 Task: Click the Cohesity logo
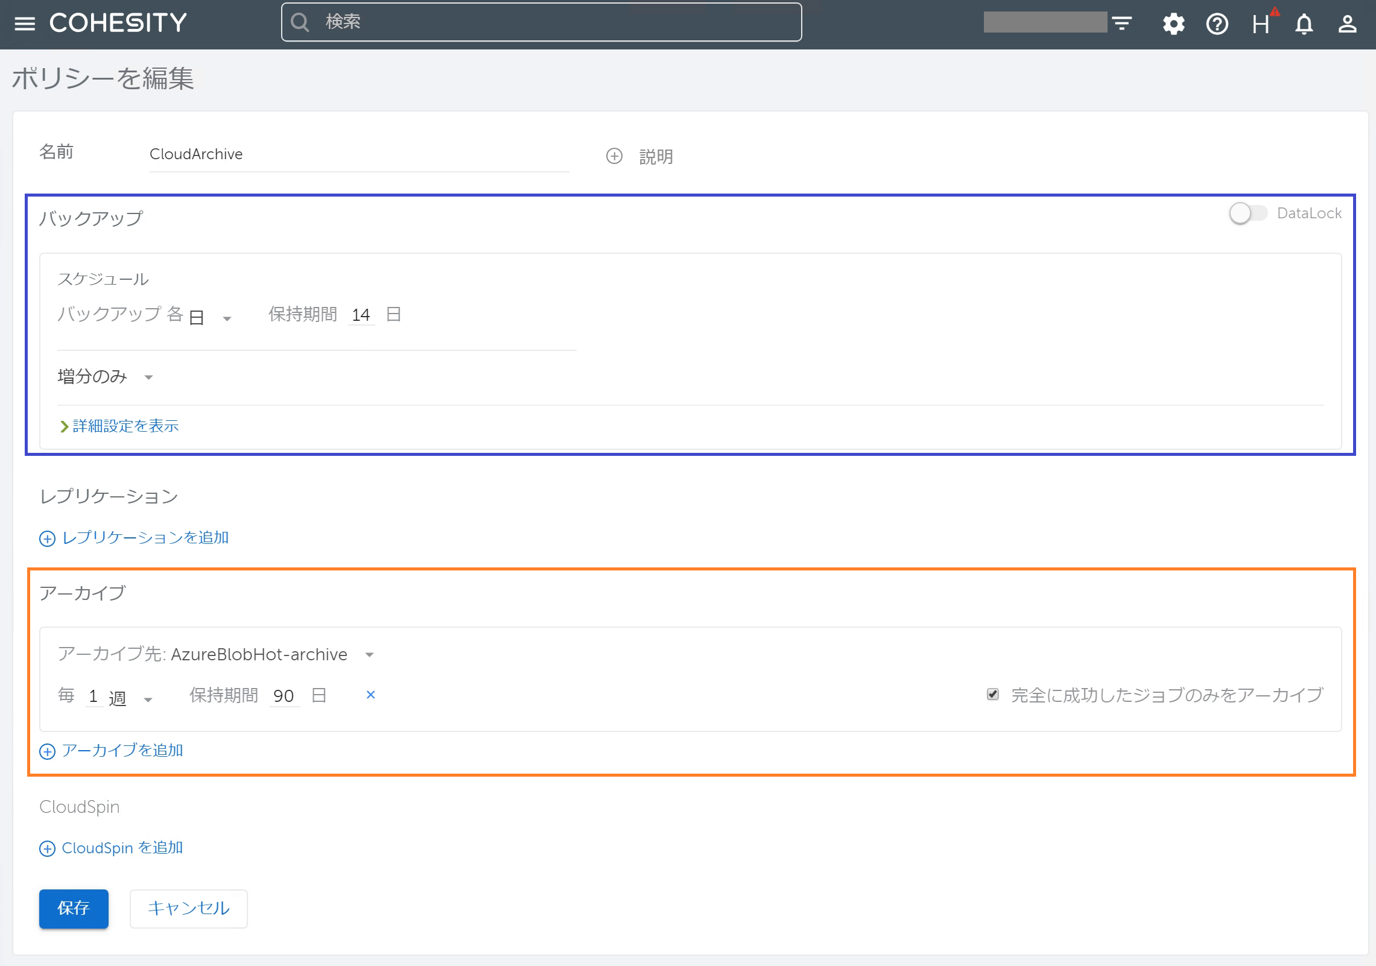coord(118,24)
